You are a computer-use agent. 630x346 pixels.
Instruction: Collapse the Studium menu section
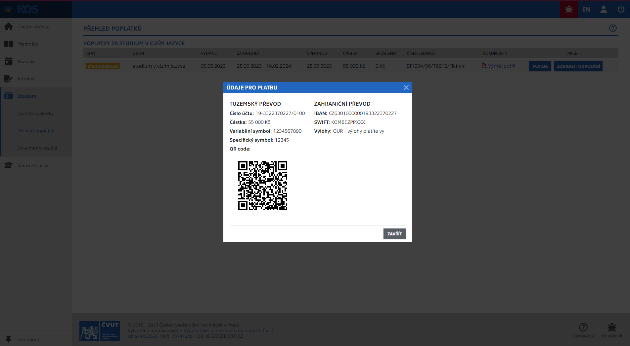click(x=36, y=96)
